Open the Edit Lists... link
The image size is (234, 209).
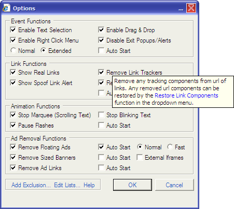coord(67,185)
